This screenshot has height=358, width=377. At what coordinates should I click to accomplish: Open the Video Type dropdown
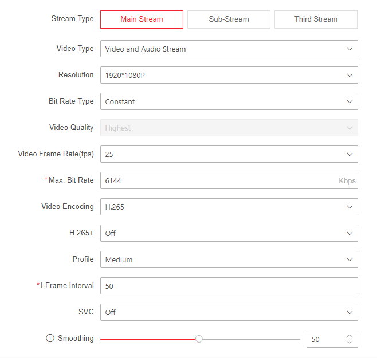coord(229,49)
